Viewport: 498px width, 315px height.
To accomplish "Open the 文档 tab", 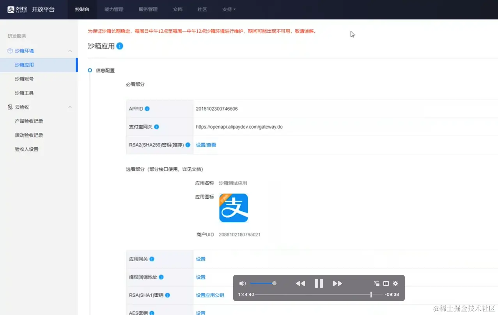I will coord(177,9).
